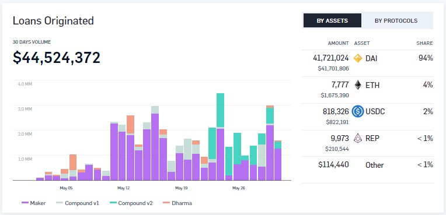Image resolution: width=446 pixels, height=215 pixels.
Task: Click the 2.0 MM y-axis label
Action: pyautogui.click(x=25, y=134)
